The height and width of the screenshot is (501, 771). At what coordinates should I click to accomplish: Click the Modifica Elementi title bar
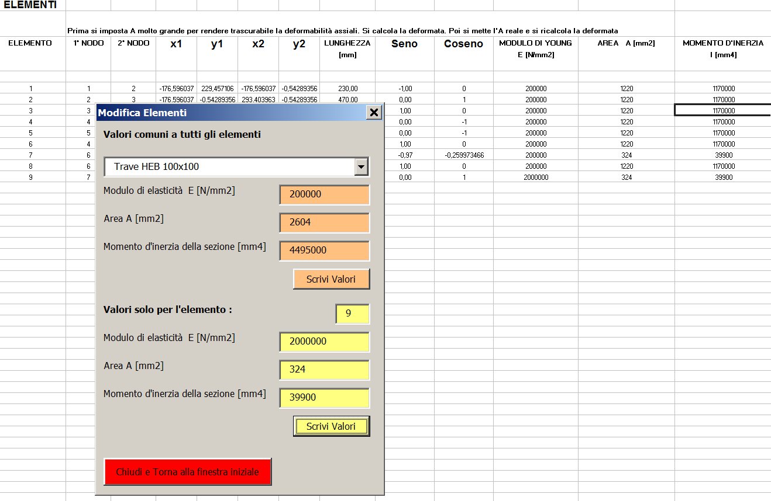click(x=231, y=113)
